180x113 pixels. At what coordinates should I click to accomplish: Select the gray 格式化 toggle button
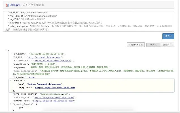[153, 45]
